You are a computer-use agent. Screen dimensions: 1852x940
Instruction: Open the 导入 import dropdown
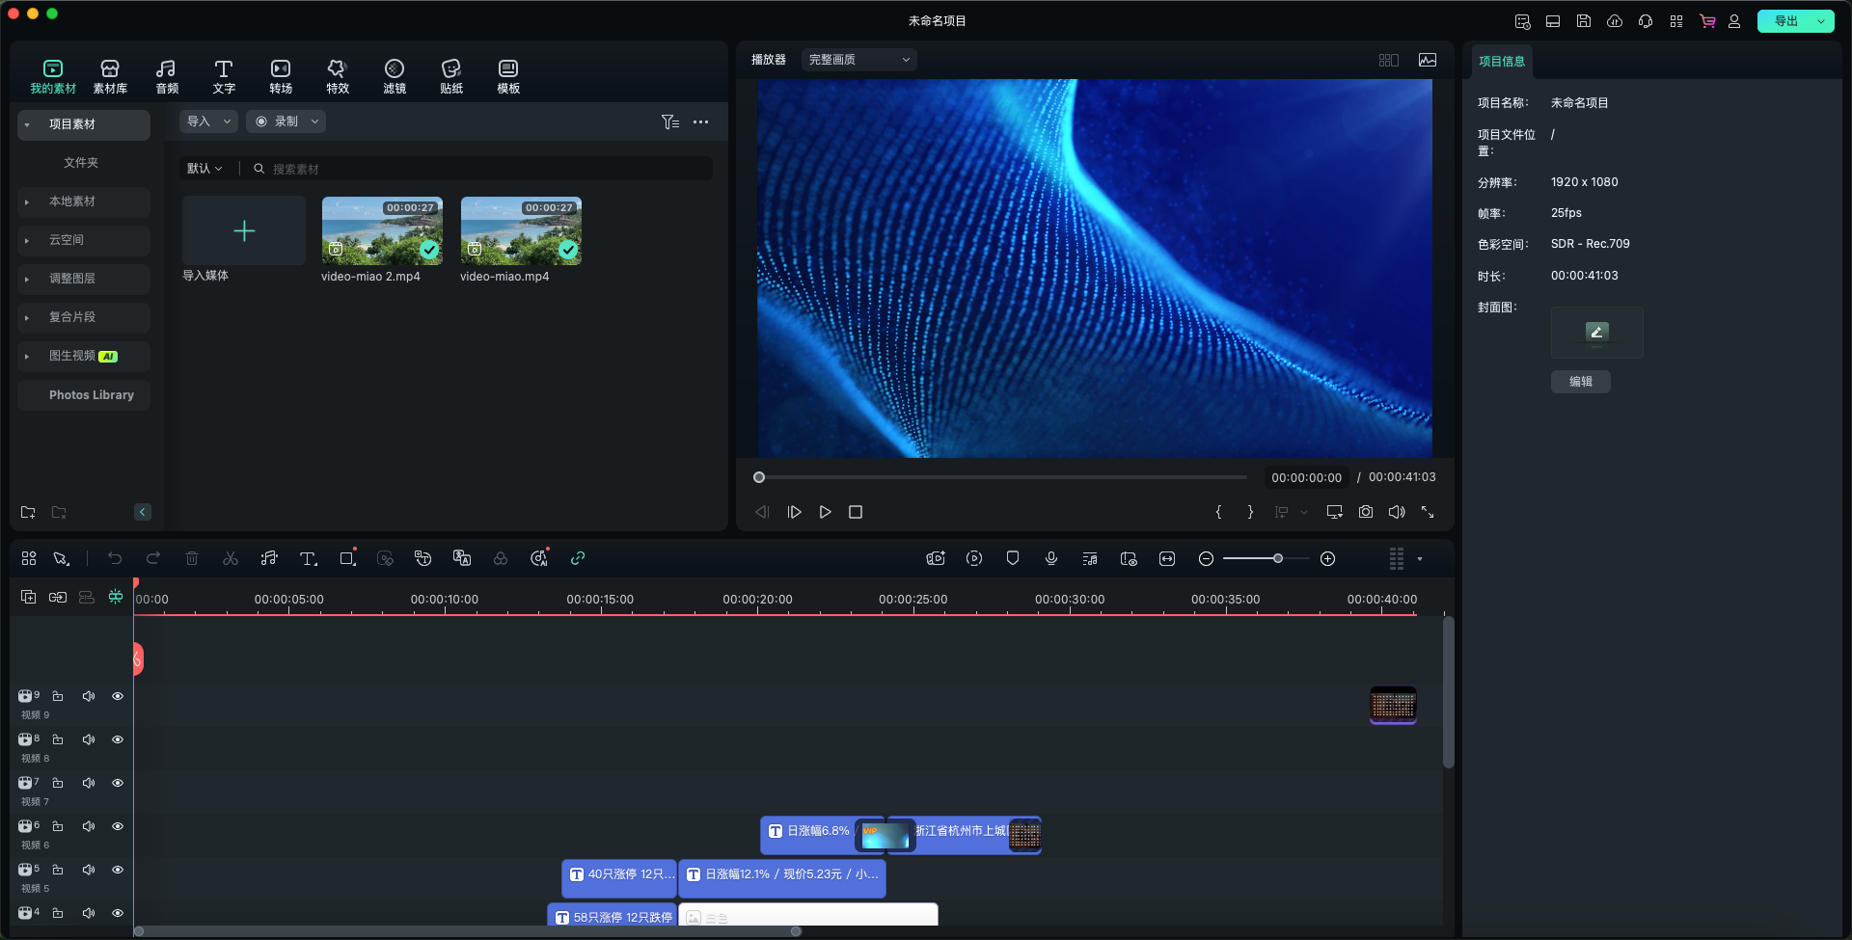(x=208, y=121)
